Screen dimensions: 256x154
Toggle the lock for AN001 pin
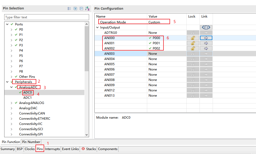[x=193, y=43]
